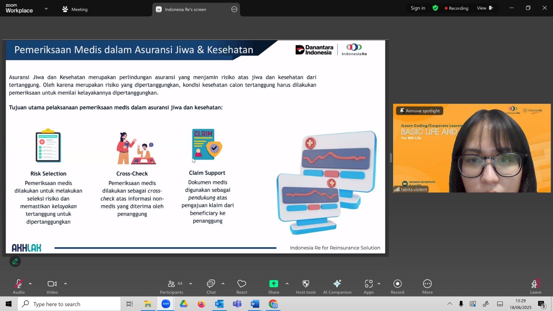
Task: Expand Apps options chevron
Action: 379,284
